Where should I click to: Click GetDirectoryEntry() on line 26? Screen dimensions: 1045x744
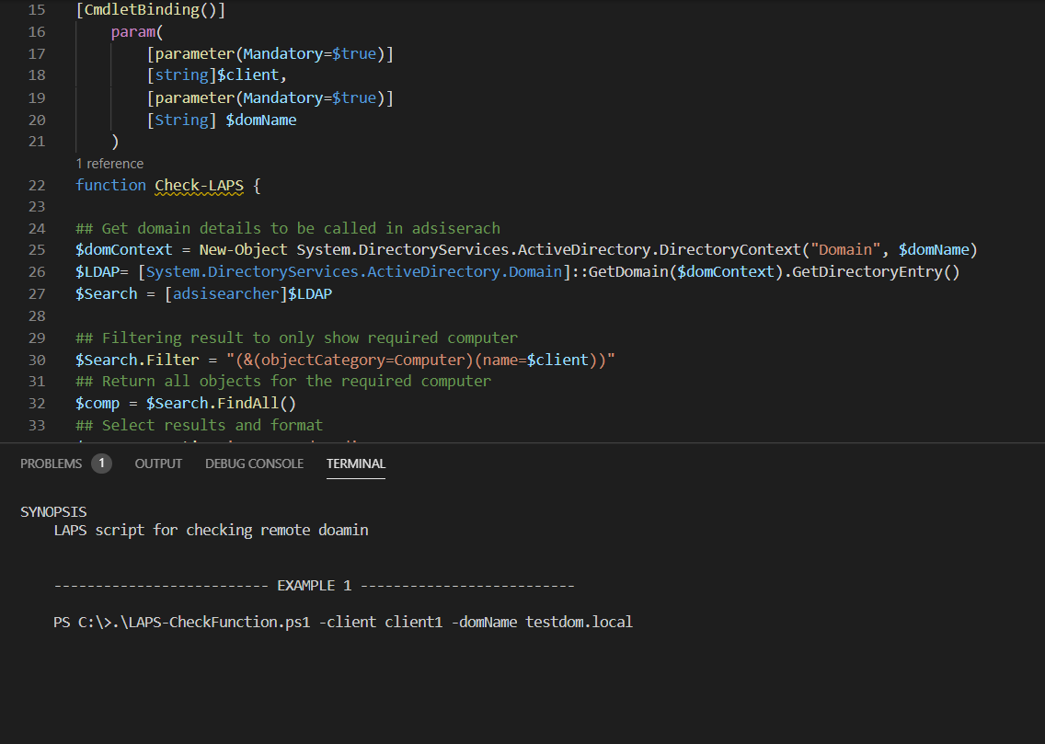(x=876, y=271)
